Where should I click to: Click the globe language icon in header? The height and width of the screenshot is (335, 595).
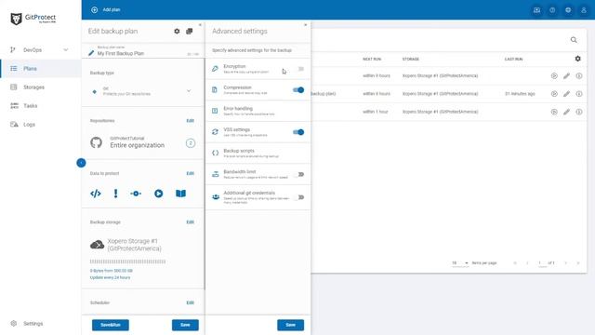pos(568,10)
